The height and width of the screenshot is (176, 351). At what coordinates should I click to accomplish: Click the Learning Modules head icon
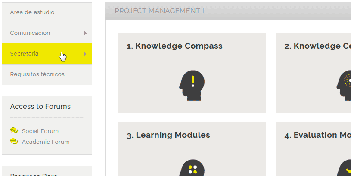pyautogui.click(x=192, y=168)
